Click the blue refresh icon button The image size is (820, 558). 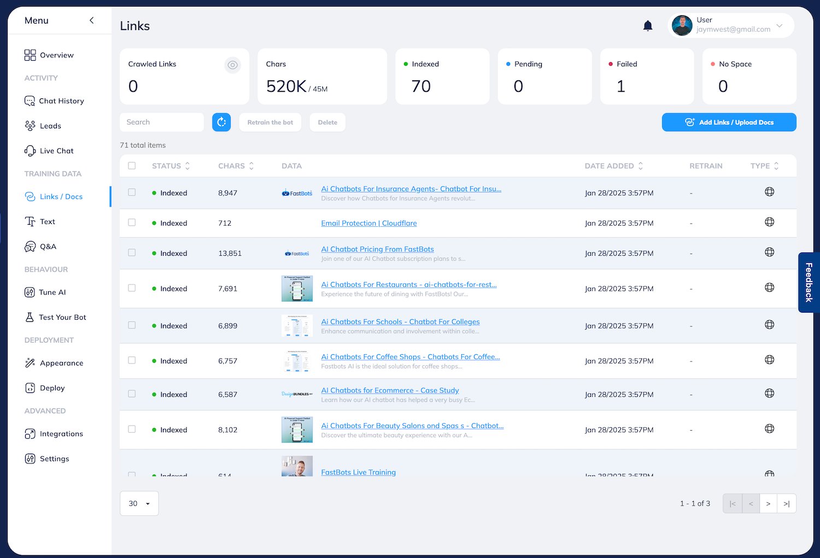221,122
